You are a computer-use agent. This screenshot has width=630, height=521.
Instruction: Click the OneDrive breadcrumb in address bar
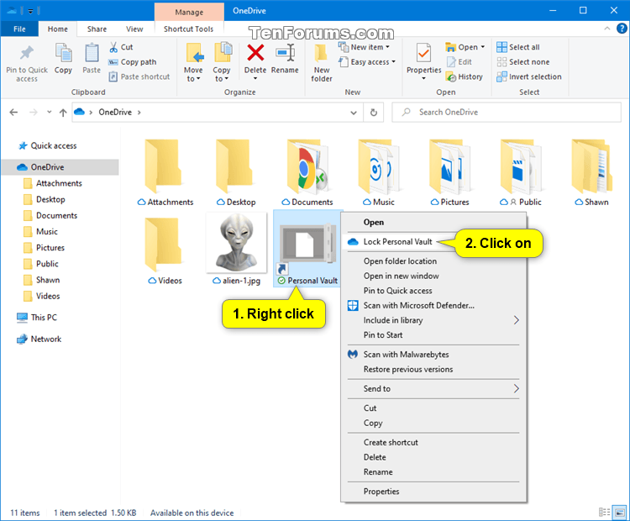tap(115, 112)
